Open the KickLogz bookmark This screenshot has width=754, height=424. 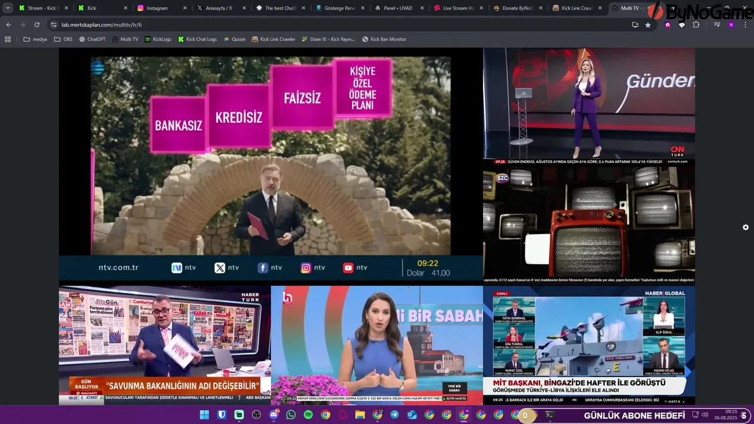point(158,39)
